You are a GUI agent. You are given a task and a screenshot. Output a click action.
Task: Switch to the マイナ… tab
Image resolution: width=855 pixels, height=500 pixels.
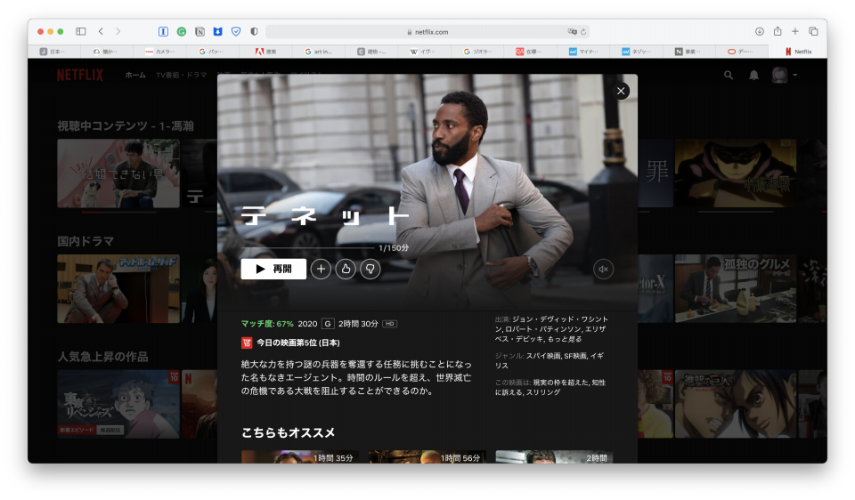[584, 52]
